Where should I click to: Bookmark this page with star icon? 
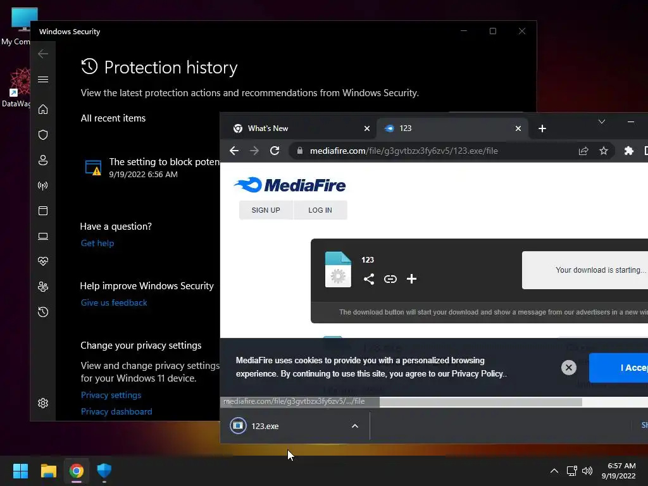click(x=604, y=151)
